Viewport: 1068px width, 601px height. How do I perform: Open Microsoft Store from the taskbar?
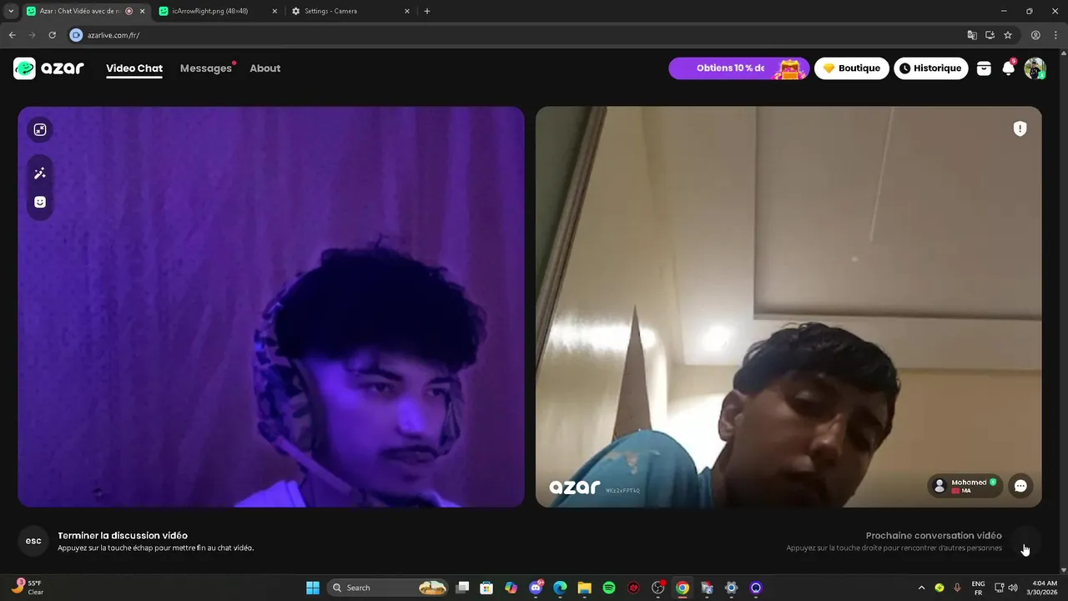pyautogui.click(x=486, y=588)
